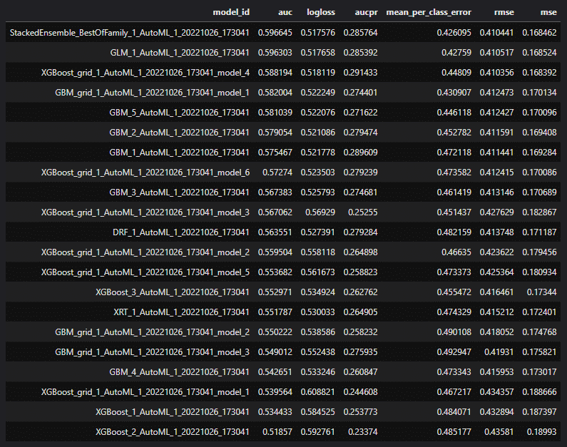Click auc value 0.563551
Image resolution: width=567 pixels, height=447 pixels.
tap(275, 232)
